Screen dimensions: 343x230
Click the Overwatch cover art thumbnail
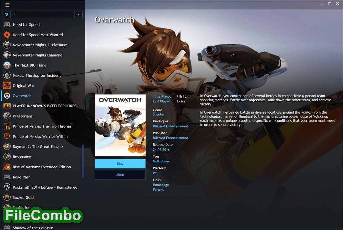click(x=120, y=125)
